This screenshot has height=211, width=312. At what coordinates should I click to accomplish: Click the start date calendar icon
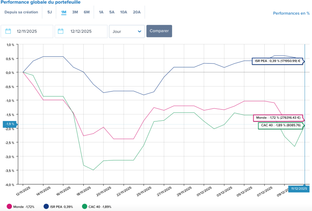pyautogui.click(x=8, y=31)
